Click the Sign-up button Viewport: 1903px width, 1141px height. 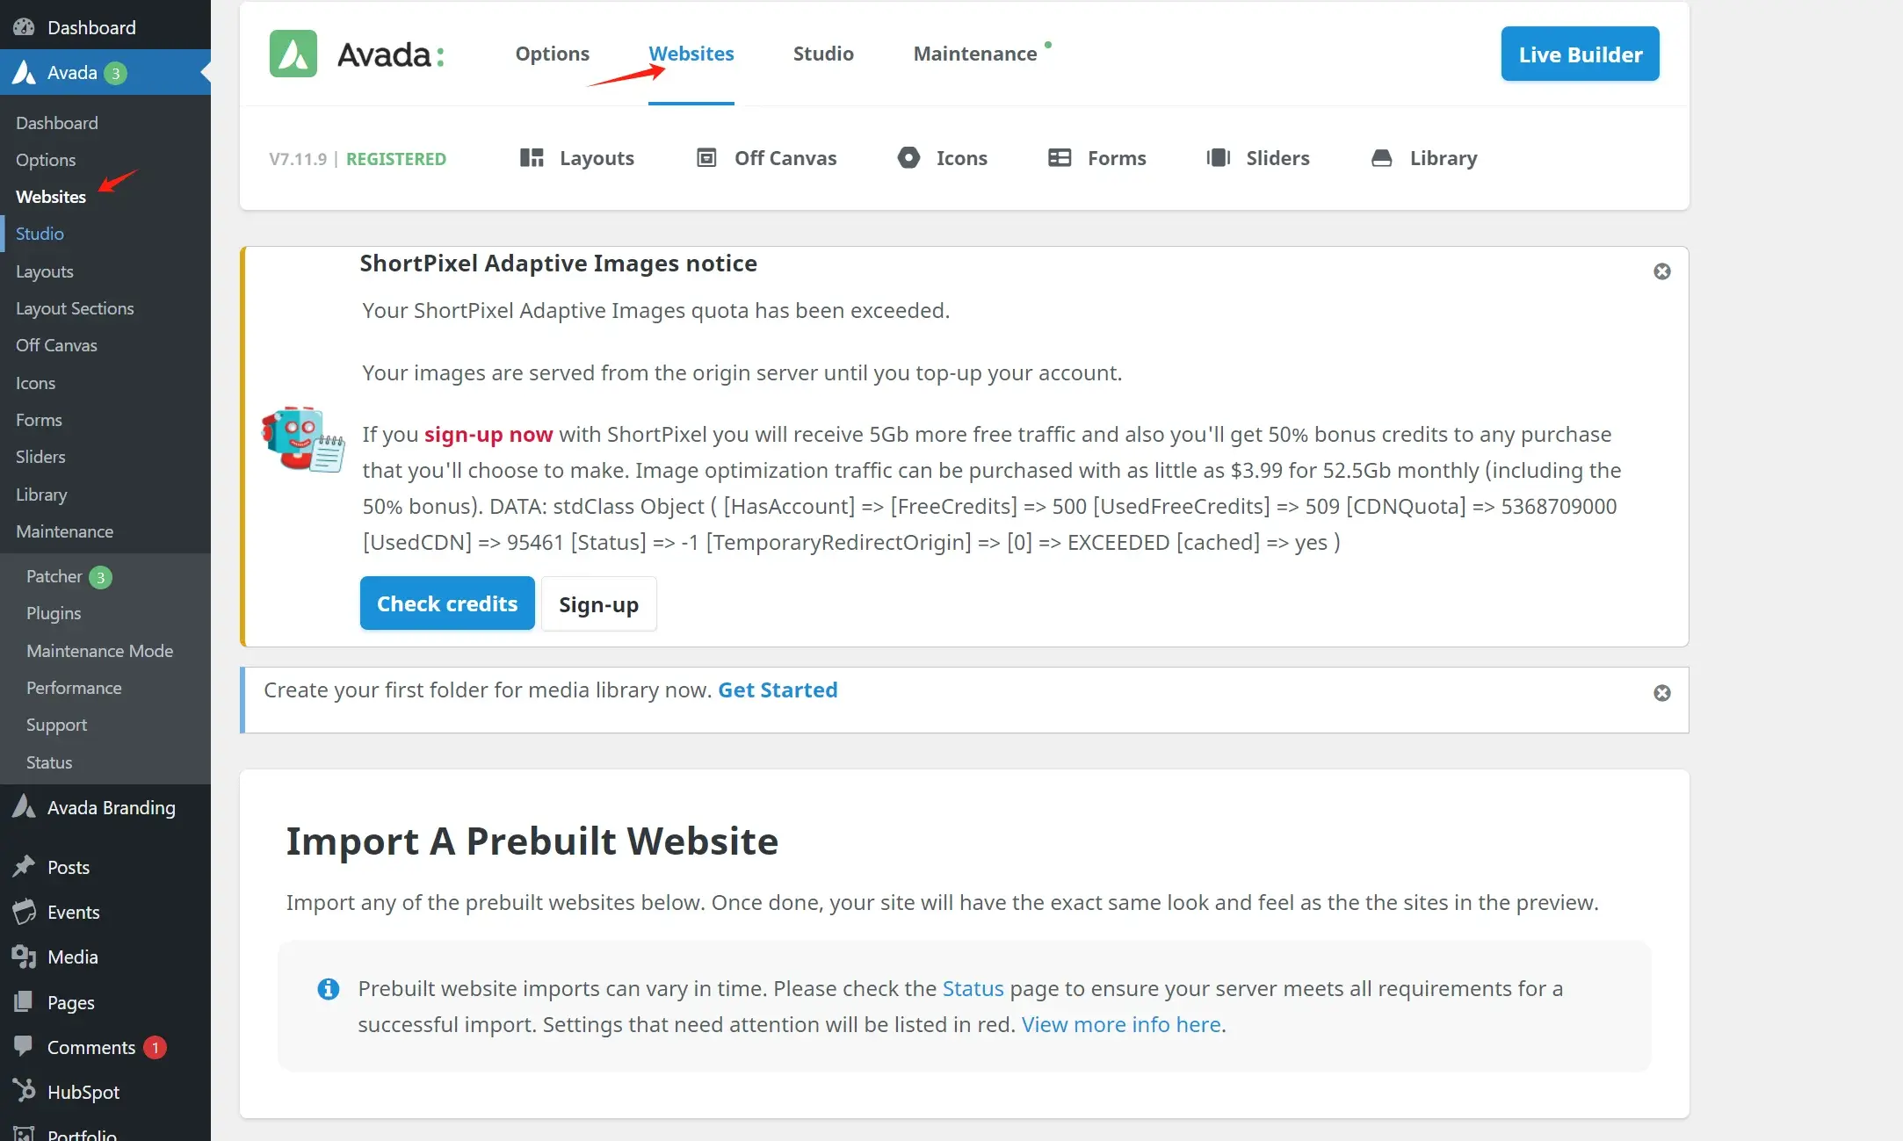598,604
